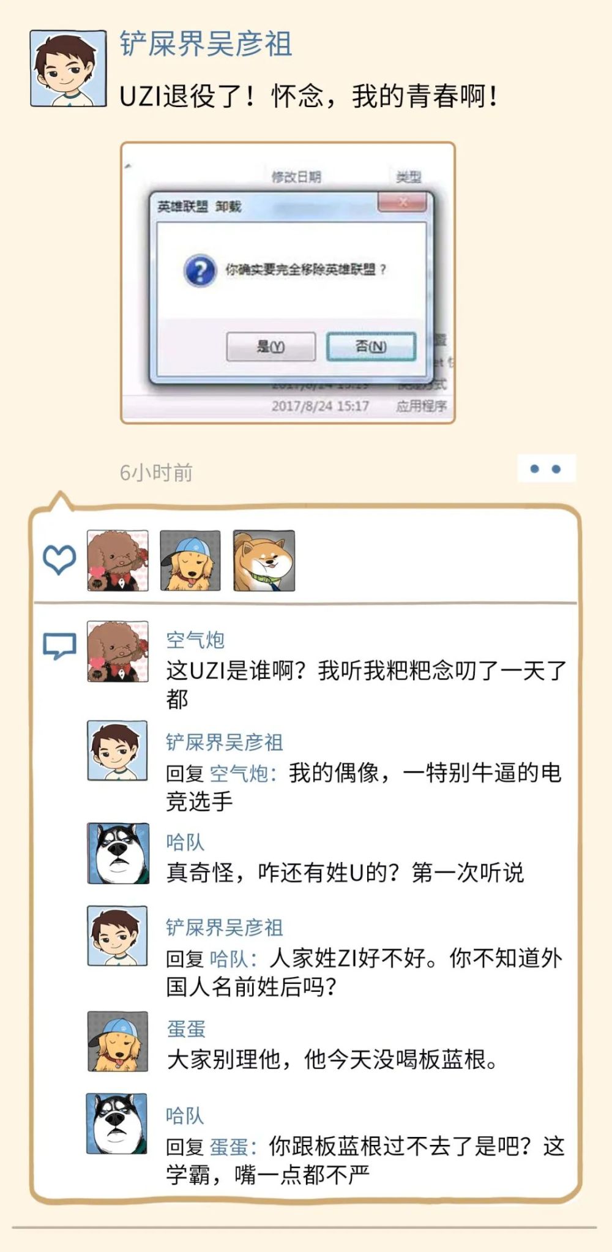The height and width of the screenshot is (1252, 612).
Task: Open the uninstall dialog screenshot image
Action: pyautogui.click(x=288, y=283)
